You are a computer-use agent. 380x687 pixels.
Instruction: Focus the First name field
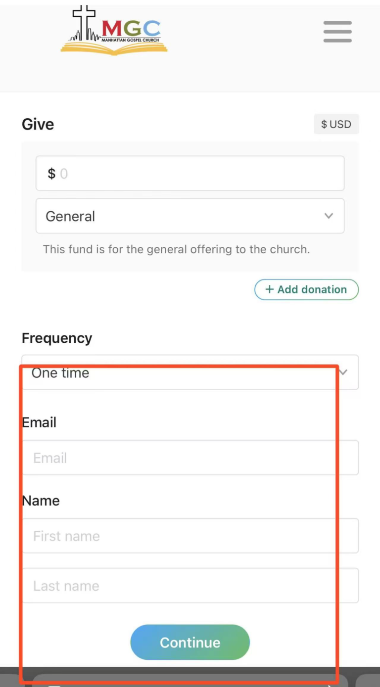[x=190, y=536]
